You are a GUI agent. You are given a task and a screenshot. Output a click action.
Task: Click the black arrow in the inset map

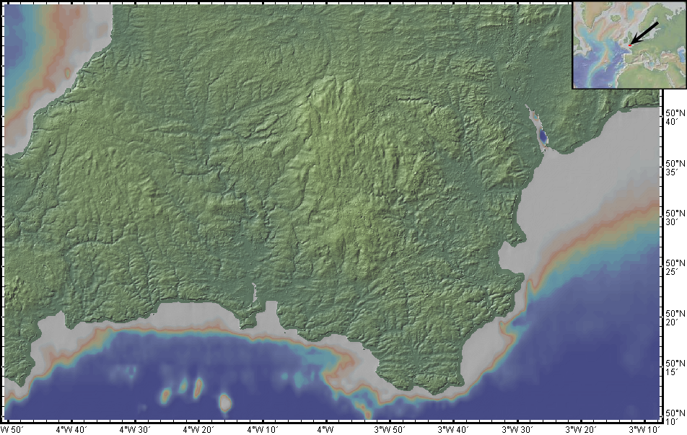coord(645,33)
